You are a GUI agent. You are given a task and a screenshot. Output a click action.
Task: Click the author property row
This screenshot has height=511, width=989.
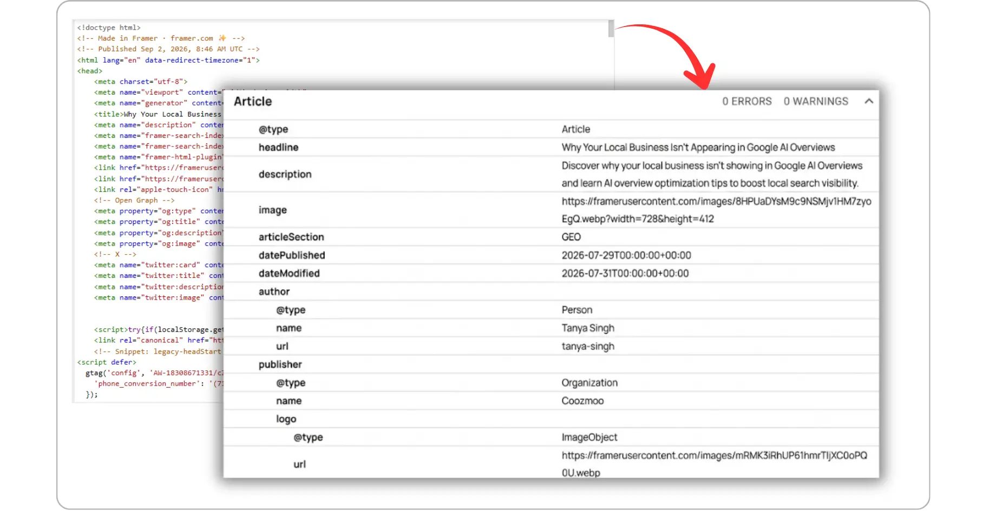coord(551,291)
